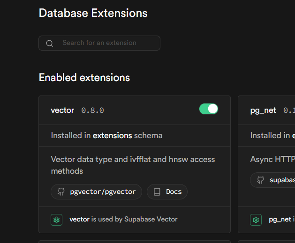Click the 'Async HTTP' description in pg_net card
This screenshot has height=243, width=295.
272,159
